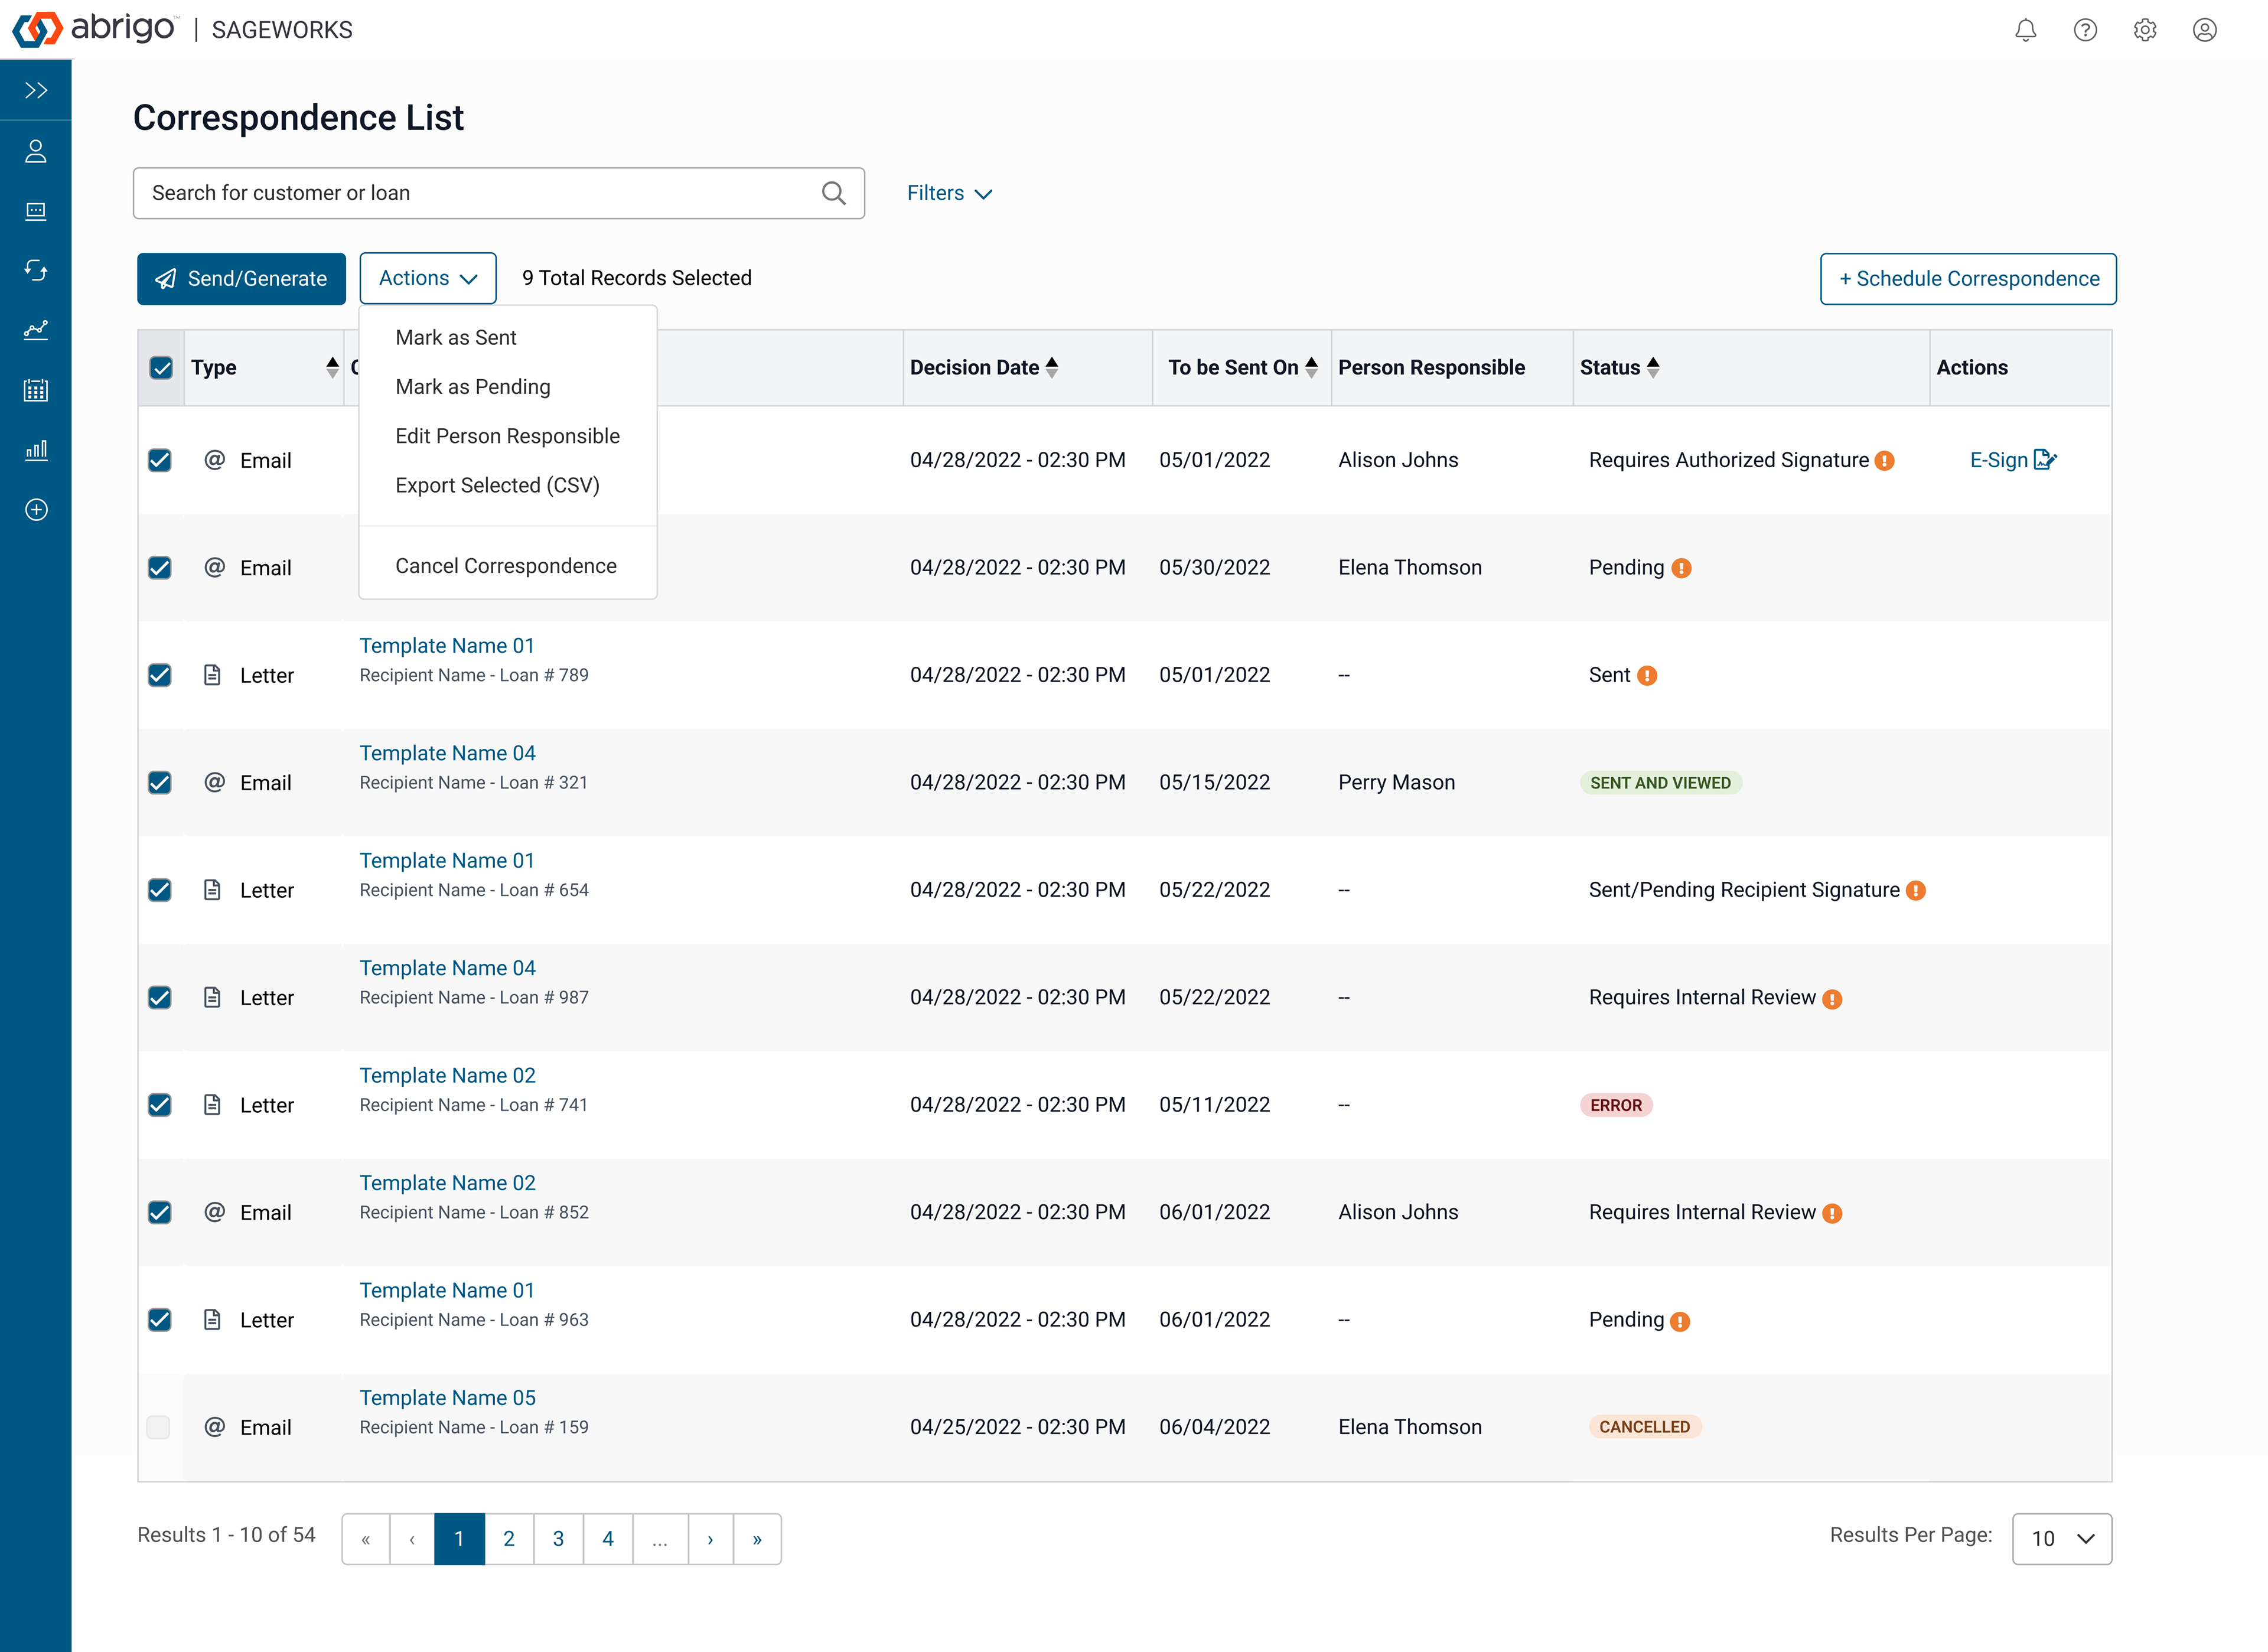Uncheck the Loan # 789 row checkbox

160,675
